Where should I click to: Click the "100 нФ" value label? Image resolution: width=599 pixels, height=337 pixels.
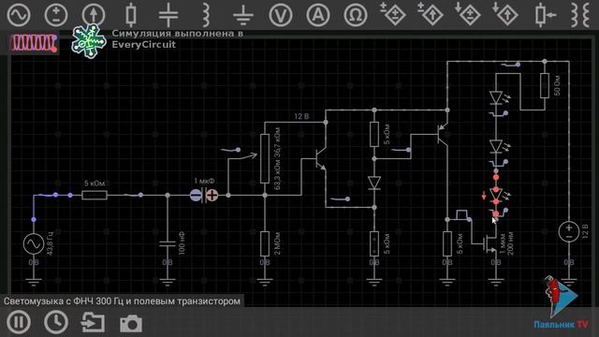[x=182, y=243]
